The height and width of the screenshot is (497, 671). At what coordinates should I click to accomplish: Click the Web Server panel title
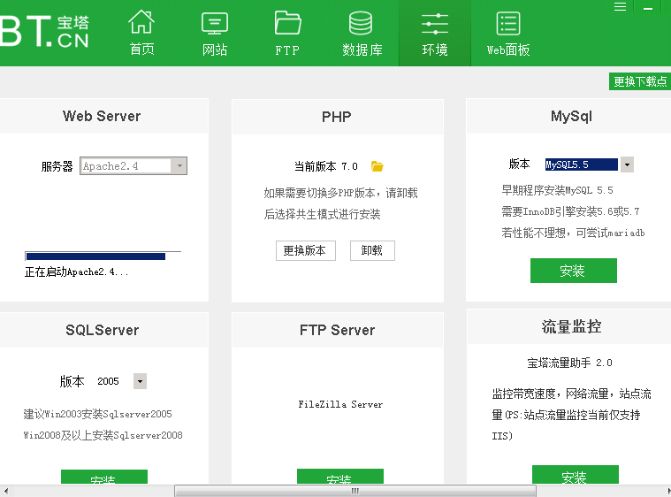(102, 116)
